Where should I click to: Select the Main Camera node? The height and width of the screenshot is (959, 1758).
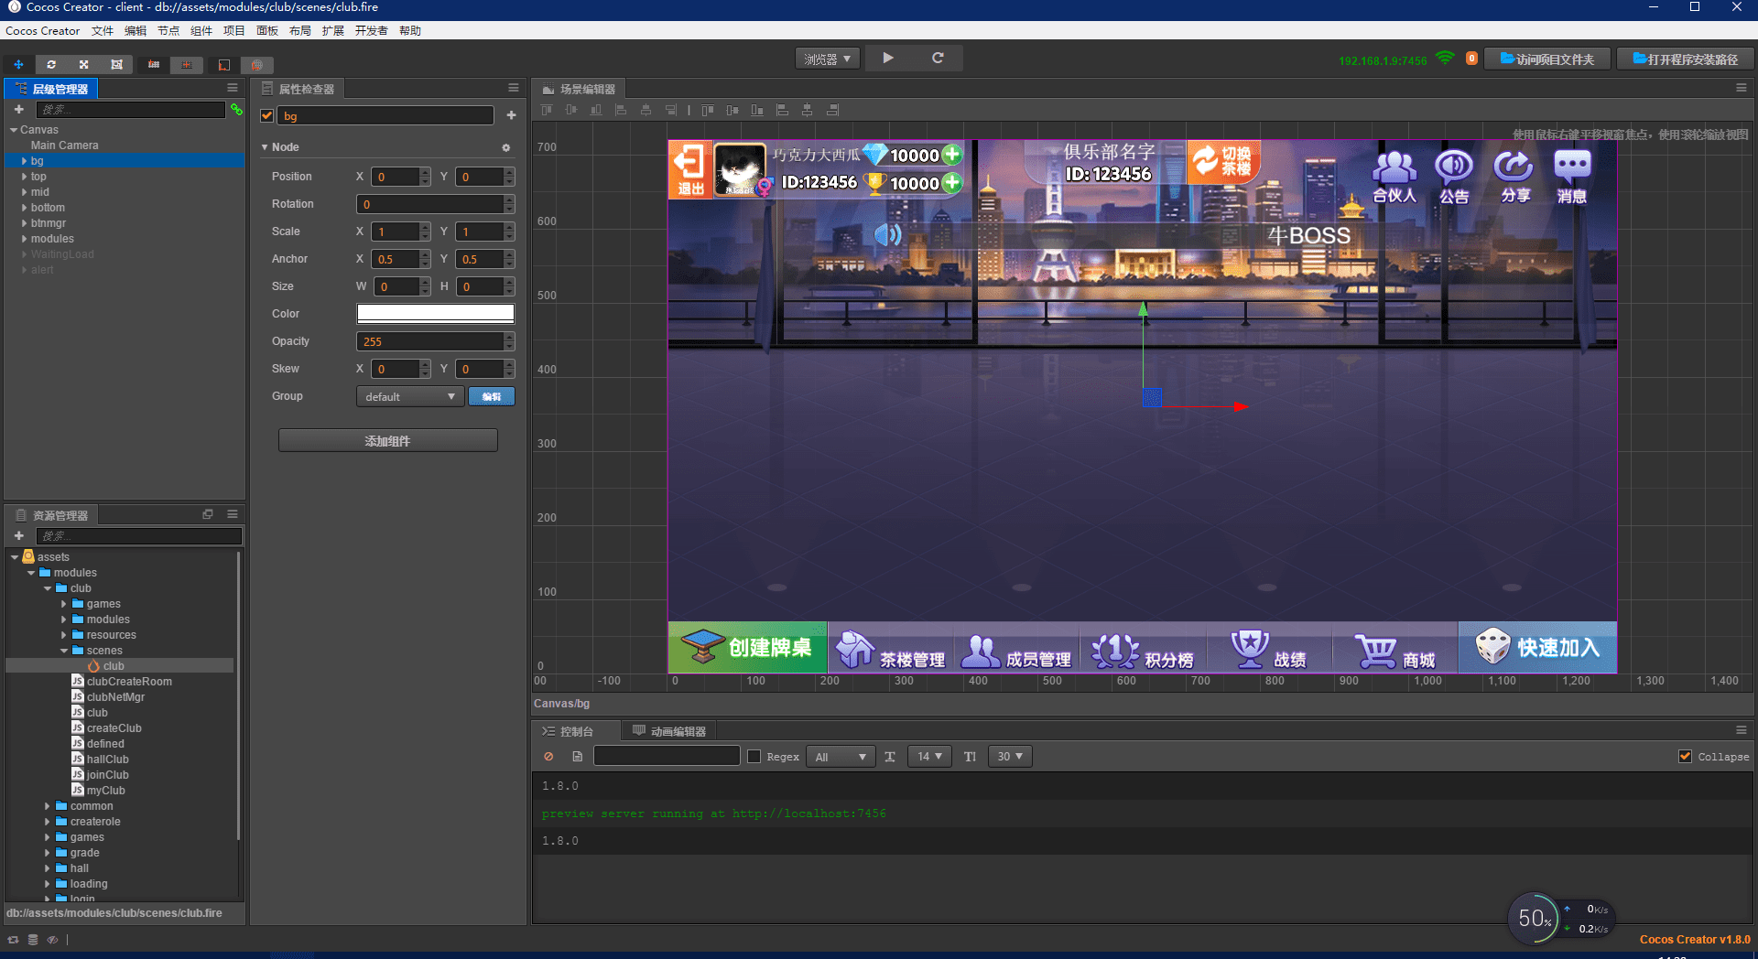(x=64, y=145)
